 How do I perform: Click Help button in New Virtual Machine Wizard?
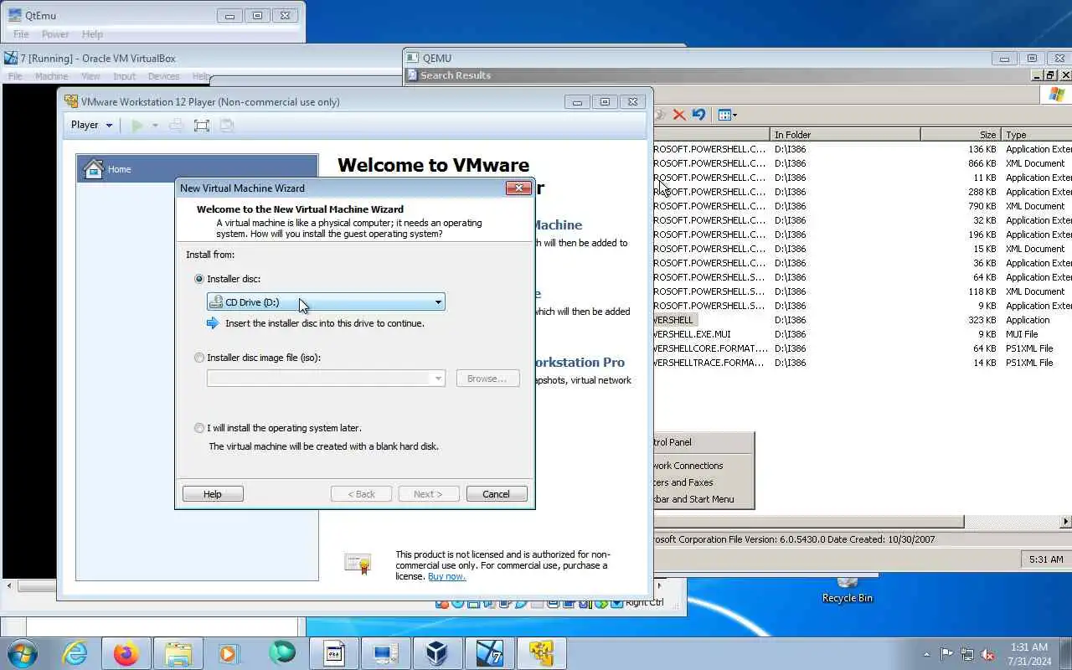point(213,494)
